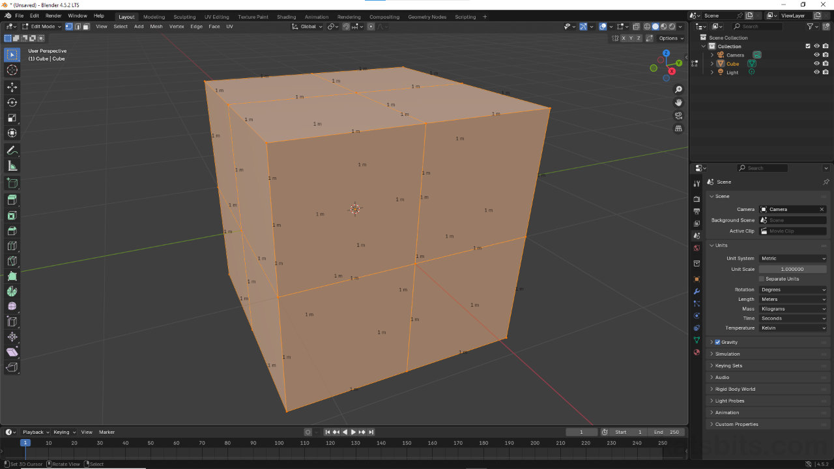The image size is (834, 469).
Task: Select the Measure tool
Action: click(12, 165)
